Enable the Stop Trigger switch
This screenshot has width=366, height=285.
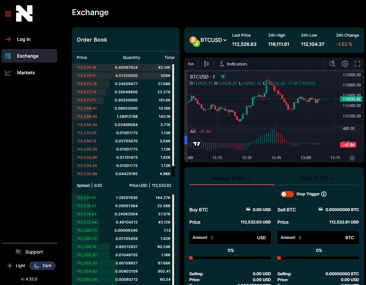287,194
